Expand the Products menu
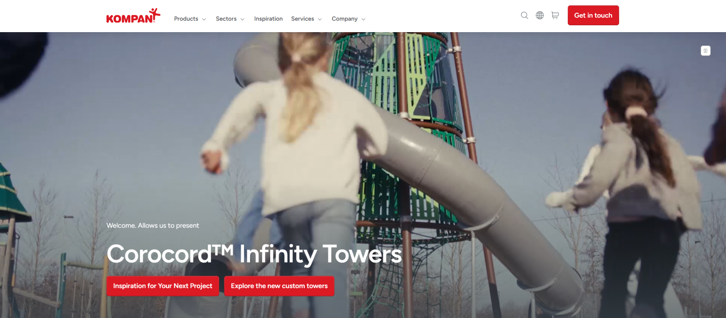This screenshot has height=318, width=726. (x=190, y=19)
